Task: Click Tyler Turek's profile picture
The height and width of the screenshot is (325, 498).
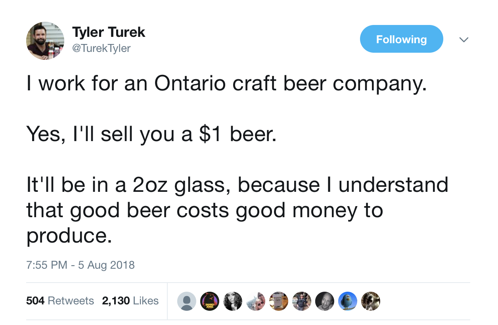Action: pos(45,41)
